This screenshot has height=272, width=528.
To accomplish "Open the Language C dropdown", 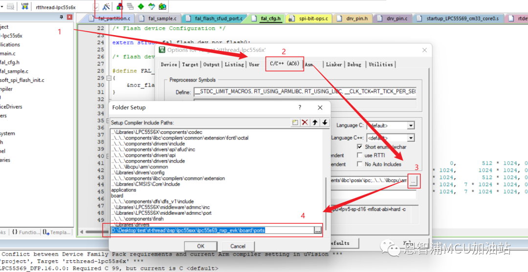I will click(x=411, y=126).
